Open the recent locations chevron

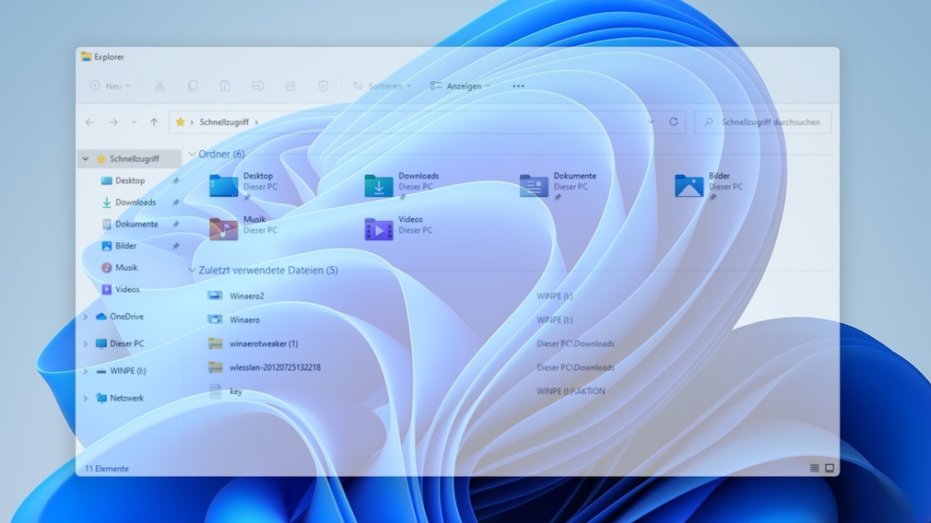click(135, 122)
